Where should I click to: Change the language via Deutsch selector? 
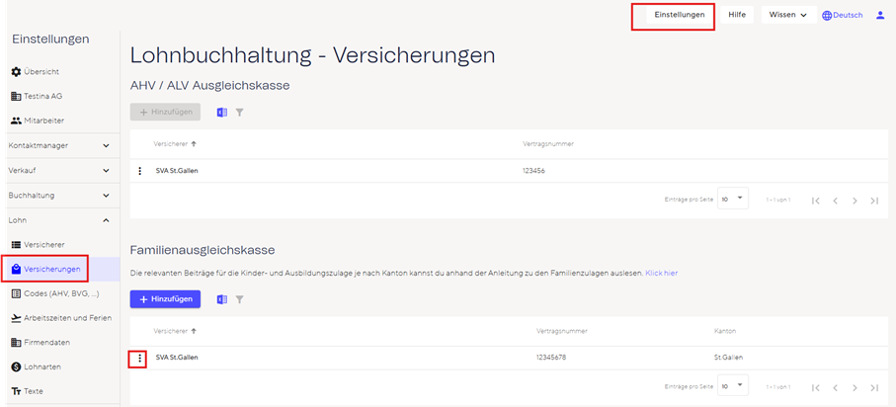[x=843, y=15]
